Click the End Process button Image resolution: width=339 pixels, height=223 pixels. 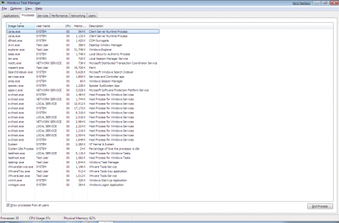320,207
